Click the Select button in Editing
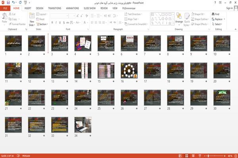Image resolution: width=238 pixels, height=158 pixels. [217, 24]
